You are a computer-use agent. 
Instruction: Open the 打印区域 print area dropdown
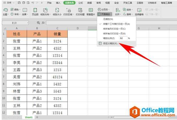[68, 12]
